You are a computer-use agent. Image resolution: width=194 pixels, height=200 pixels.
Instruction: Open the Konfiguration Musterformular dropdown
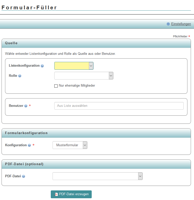click(70, 145)
